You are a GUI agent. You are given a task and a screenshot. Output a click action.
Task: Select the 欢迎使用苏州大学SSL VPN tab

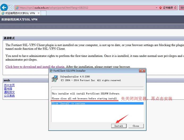coord(20,13)
